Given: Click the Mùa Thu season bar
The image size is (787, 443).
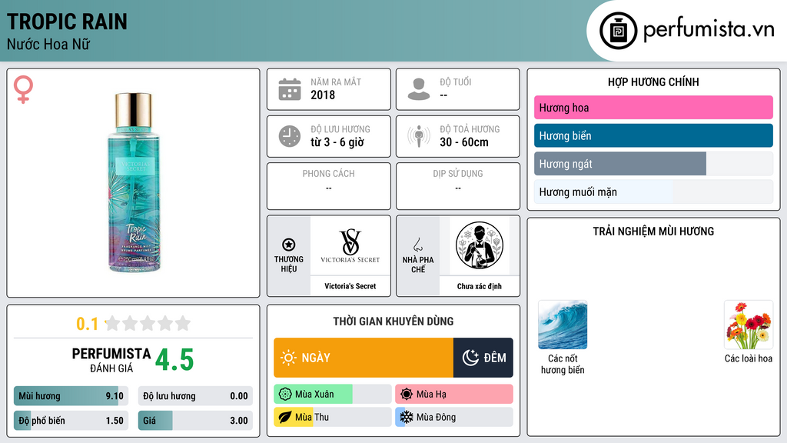Looking at the screenshot, I should (333, 417).
